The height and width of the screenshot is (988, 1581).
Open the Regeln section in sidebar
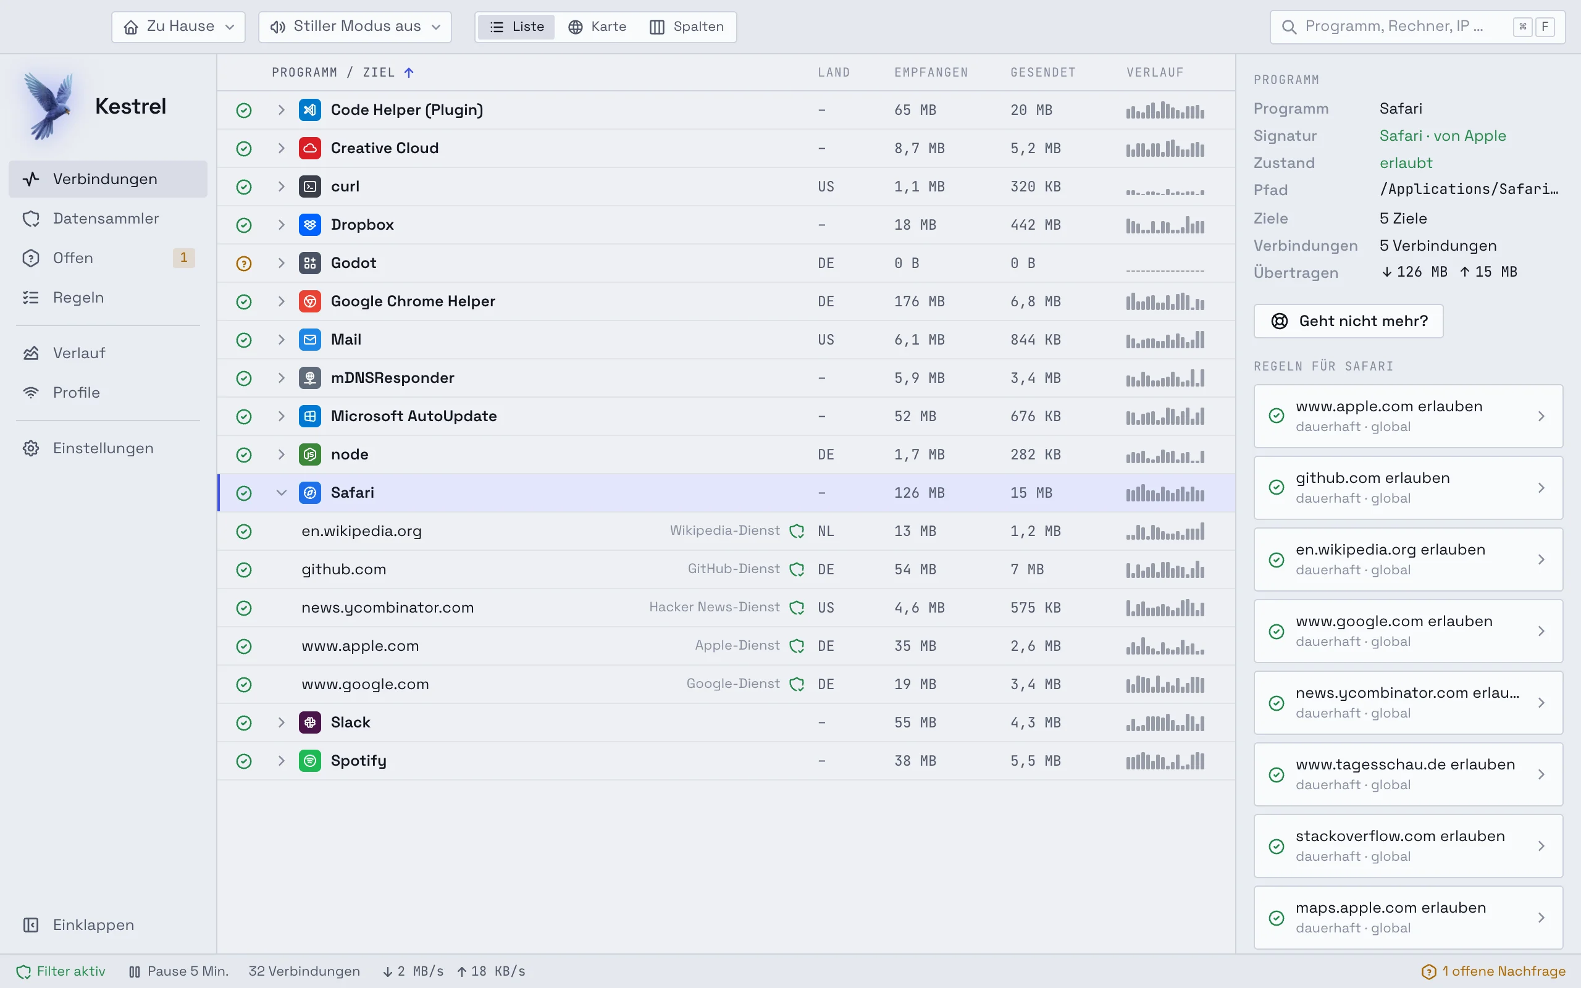[x=108, y=297]
